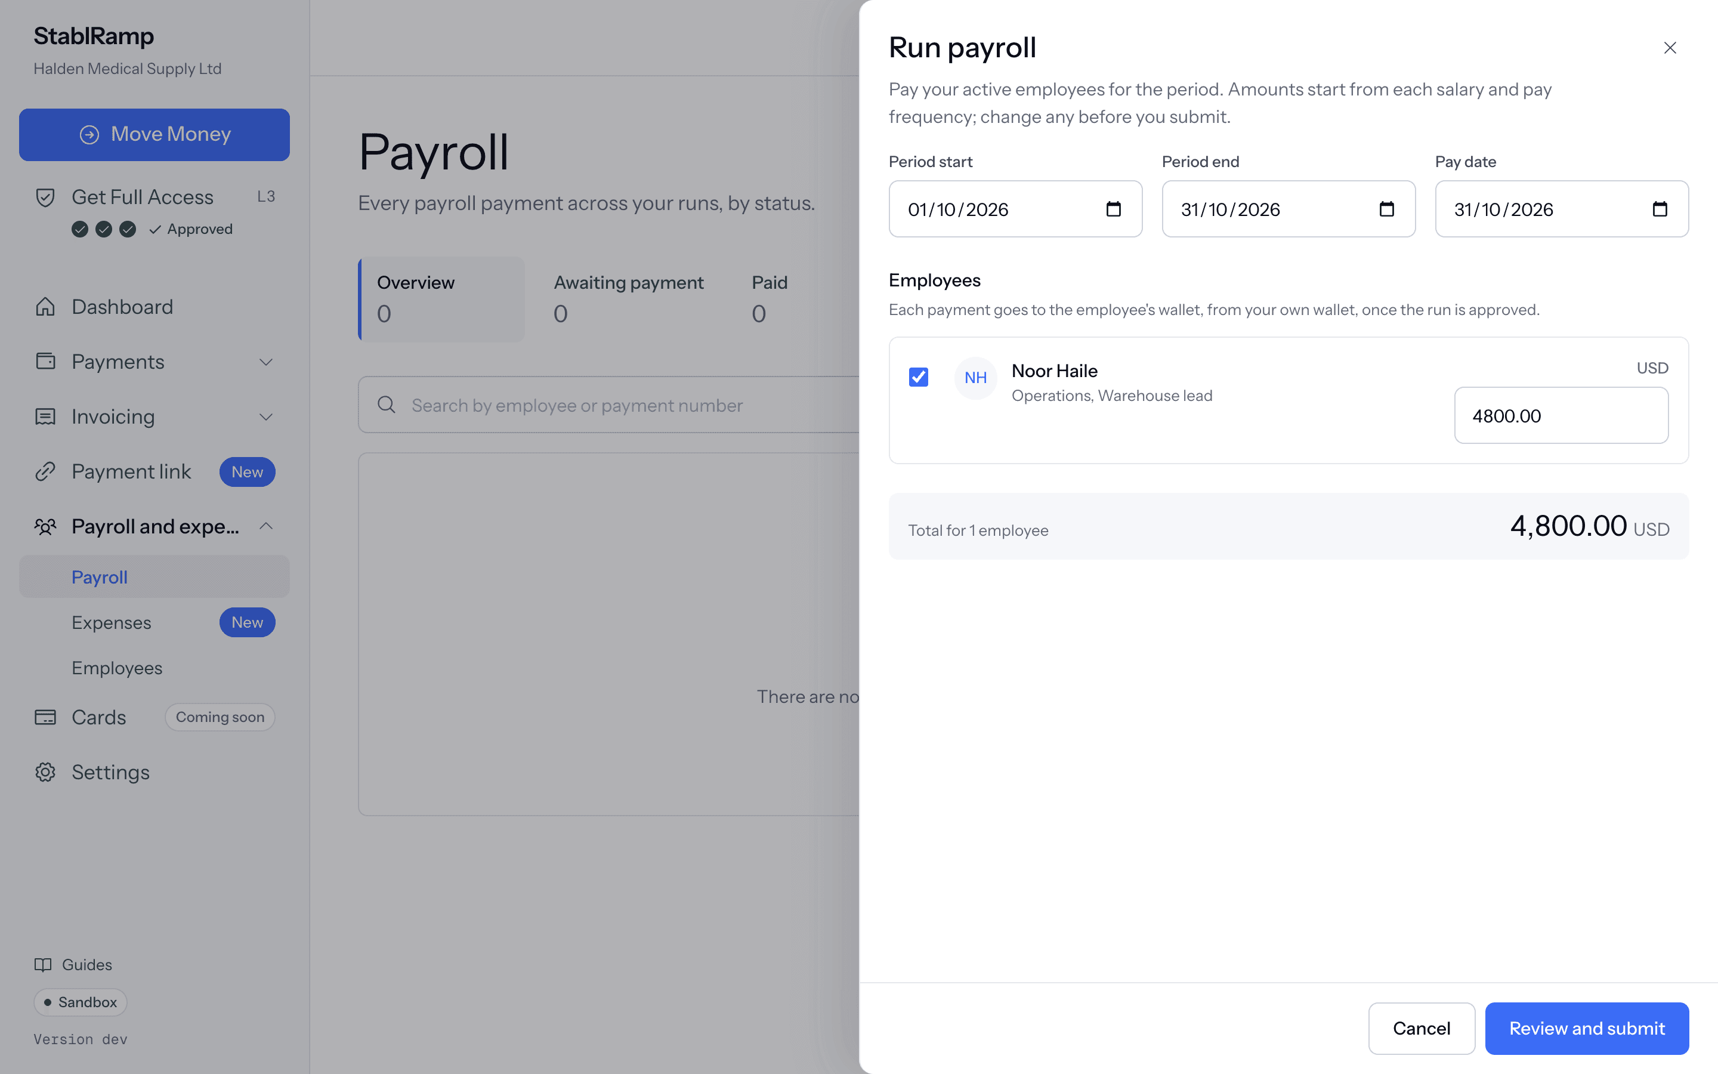
Task: Edit the 4800.00 amount field
Action: (1561, 415)
